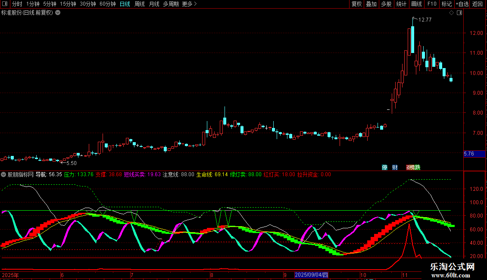Click the diamond marker icon above chart
Viewport: 487px width, 280px height.
pyautogui.click(x=452, y=13)
